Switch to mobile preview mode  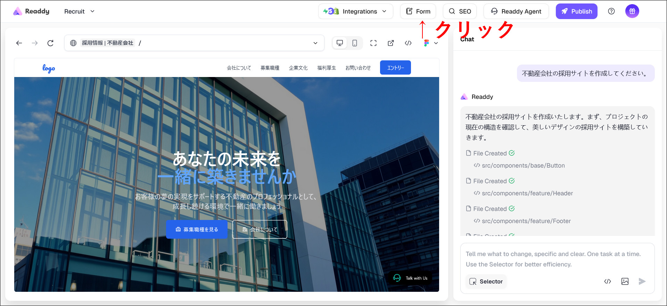(355, 43)
